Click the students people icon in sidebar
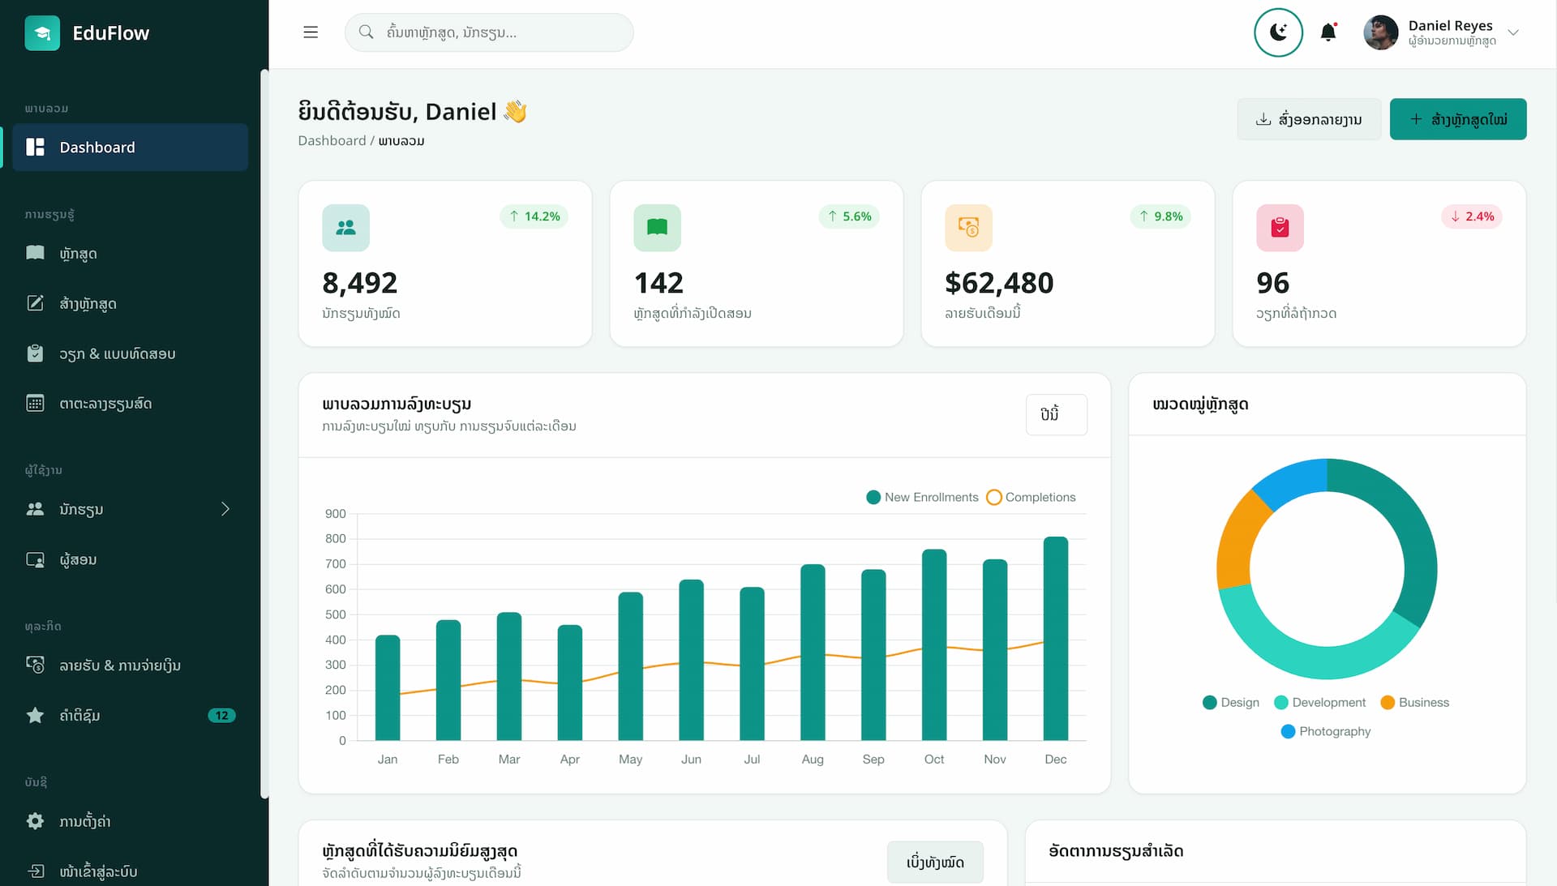 pyautogui.click(x=35, y=509)
